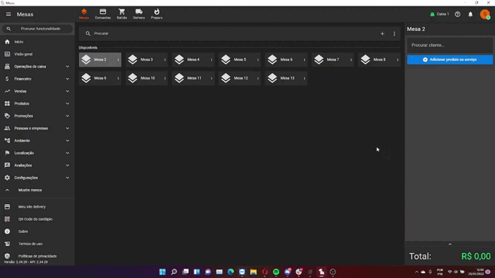Click the Caixa 1 indicator
495x278 pixels.
pyautogui.click(x=440, y=14)
